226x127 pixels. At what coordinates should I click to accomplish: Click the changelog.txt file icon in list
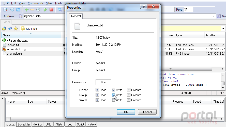tap(5, 54)
